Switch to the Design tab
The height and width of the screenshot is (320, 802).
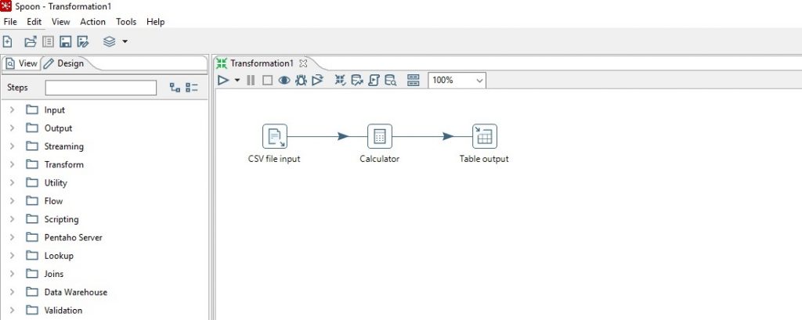click(x=64, y=63)
